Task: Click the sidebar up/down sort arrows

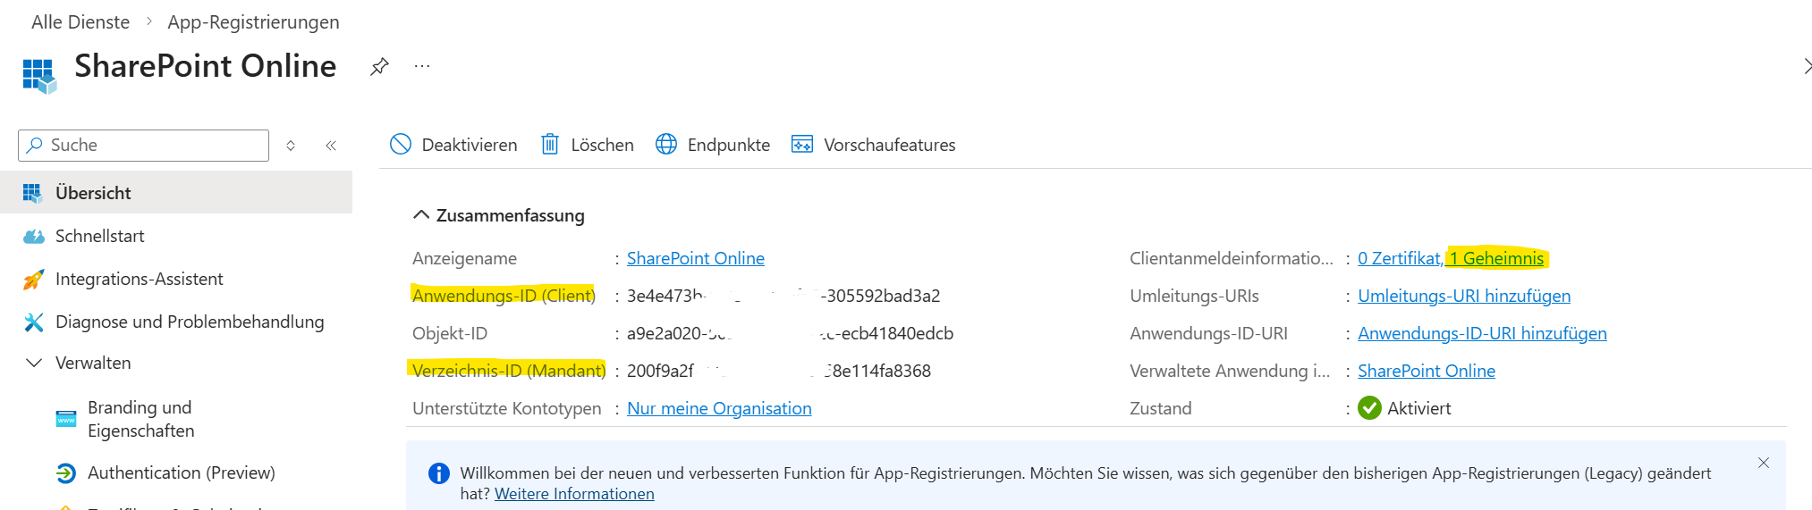Action: point(291,146)
